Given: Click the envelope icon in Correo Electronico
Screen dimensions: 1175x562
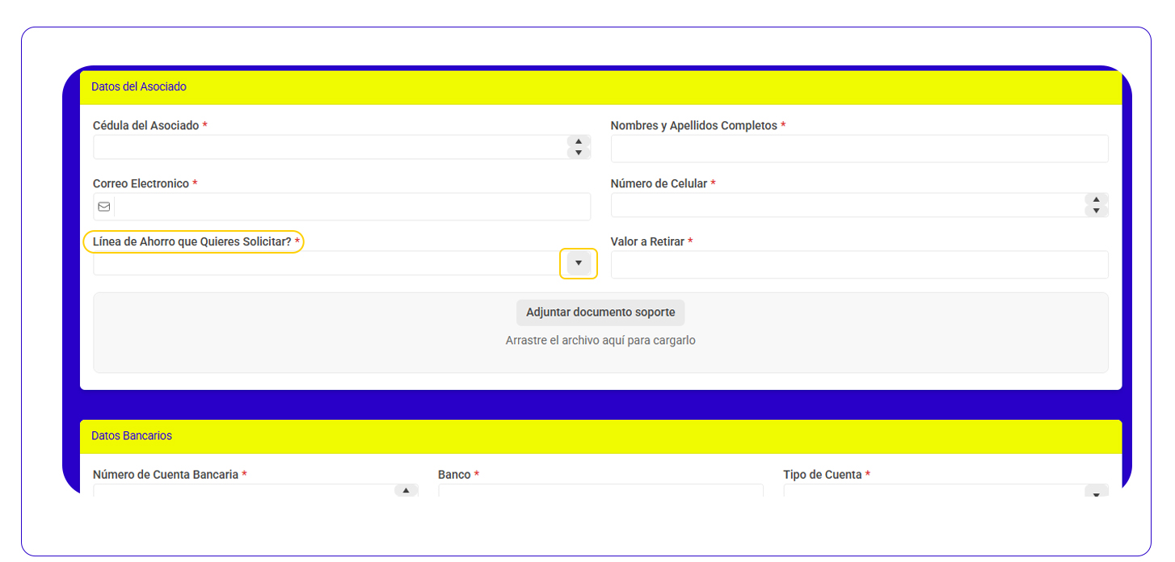Looking at the screenshot, I should pos(104,207).
